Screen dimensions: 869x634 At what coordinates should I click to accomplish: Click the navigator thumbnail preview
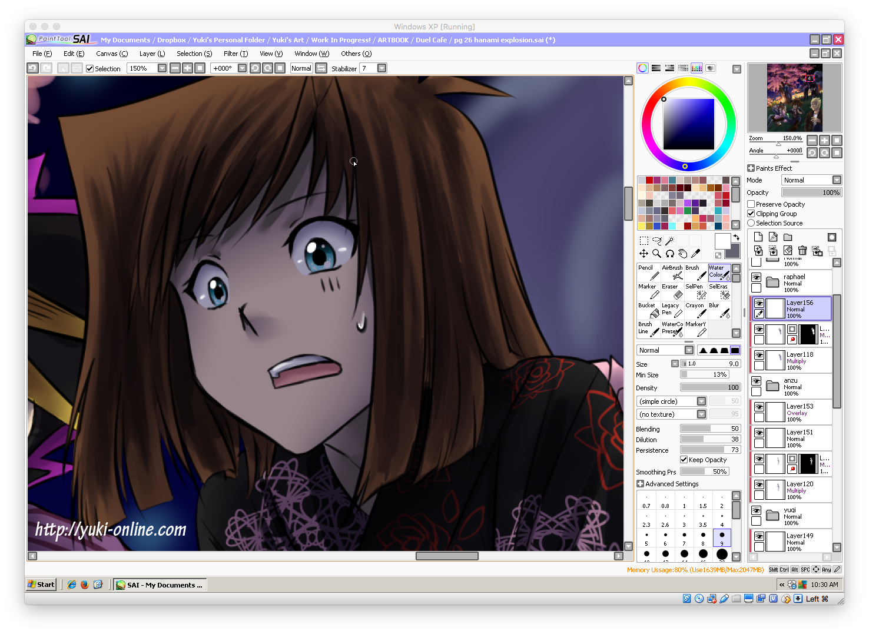(x=794, y=98)
